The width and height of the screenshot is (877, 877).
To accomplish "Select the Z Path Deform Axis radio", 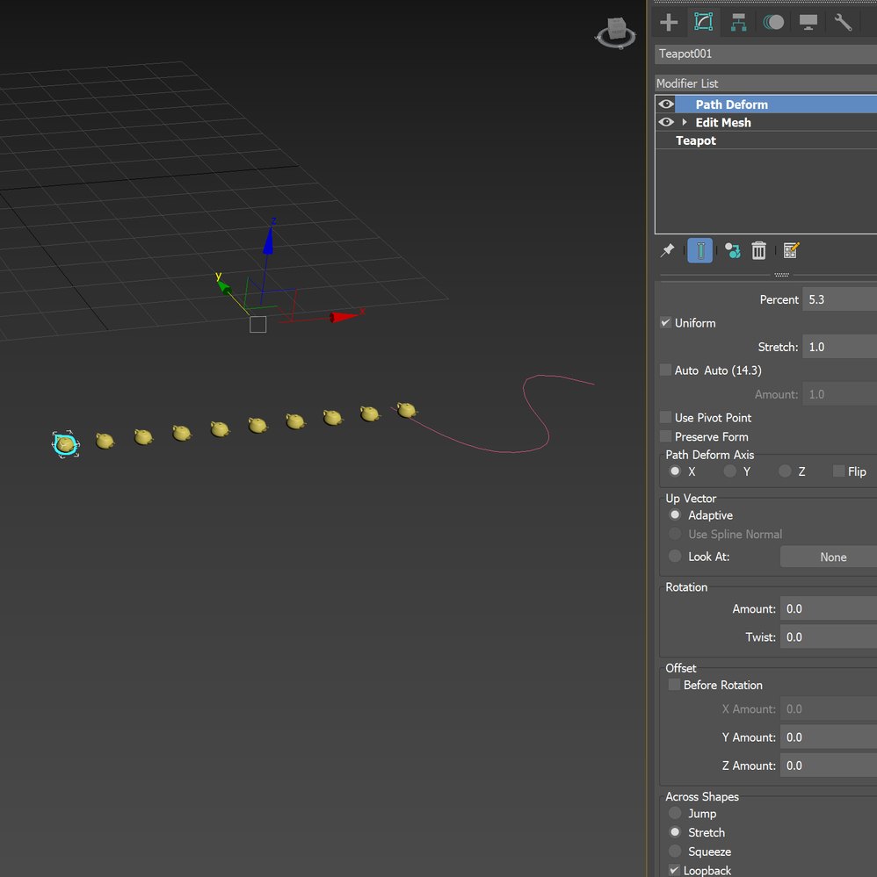I will point(785,471).
